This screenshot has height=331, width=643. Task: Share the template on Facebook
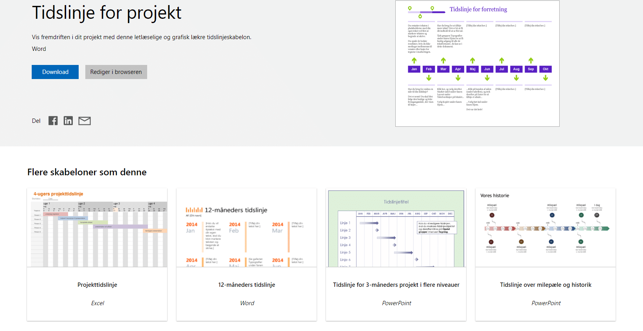click(x=53, y=121)
